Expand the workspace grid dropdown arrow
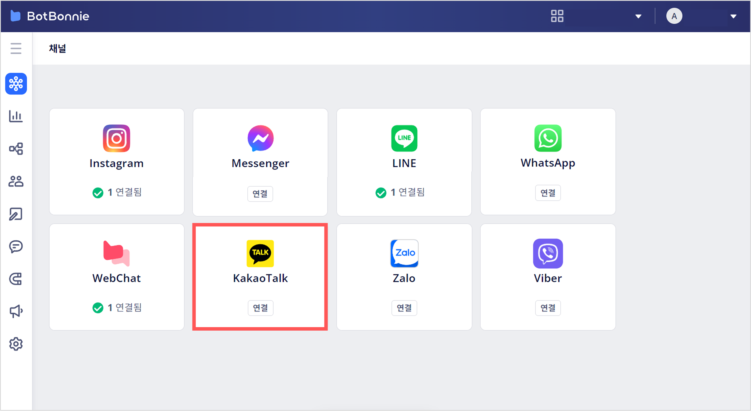 [x=638, y=16]
